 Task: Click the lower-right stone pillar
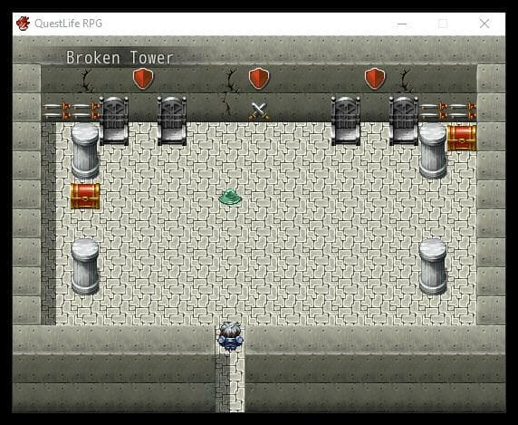(x=433, y=266)
